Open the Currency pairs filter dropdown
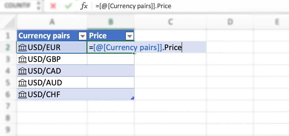 pos(82,36)
